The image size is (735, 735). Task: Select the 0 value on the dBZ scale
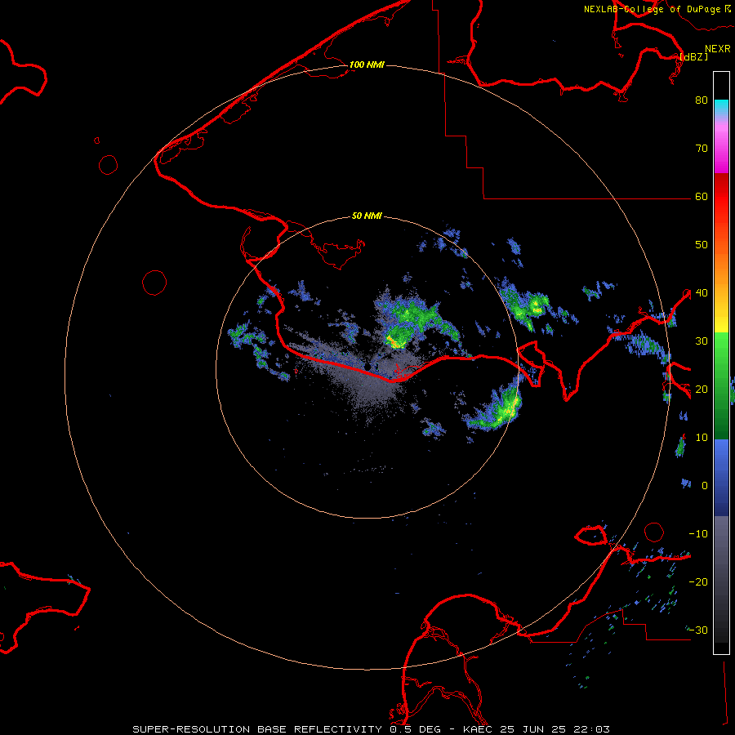(705, 486)
